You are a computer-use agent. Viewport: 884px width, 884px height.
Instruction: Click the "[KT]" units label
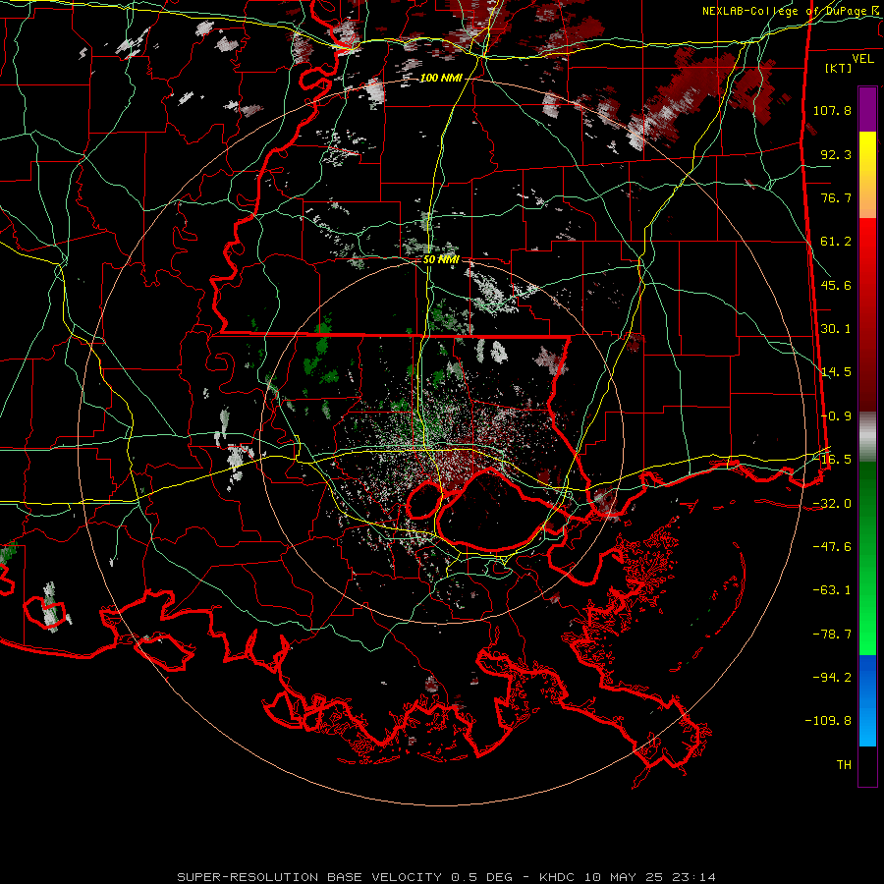[839, 68]
